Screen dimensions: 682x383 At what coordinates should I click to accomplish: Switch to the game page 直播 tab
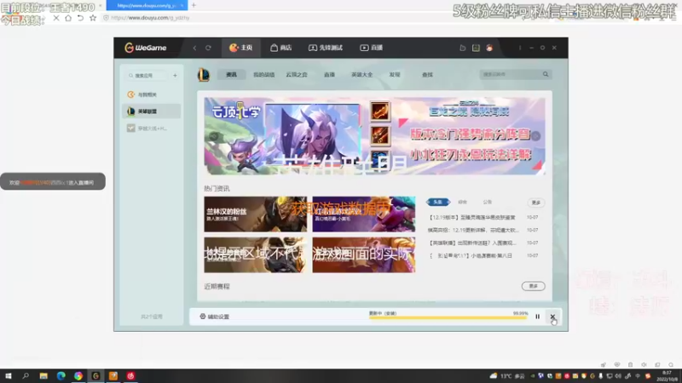[329, 75]
